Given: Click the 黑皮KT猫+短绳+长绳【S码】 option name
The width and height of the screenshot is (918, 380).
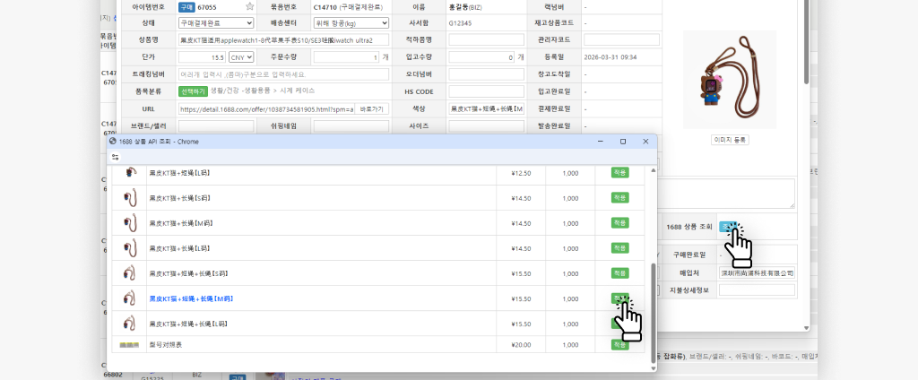Looking at the screenshot, I should pyautogui.click(x=188, y=273).
